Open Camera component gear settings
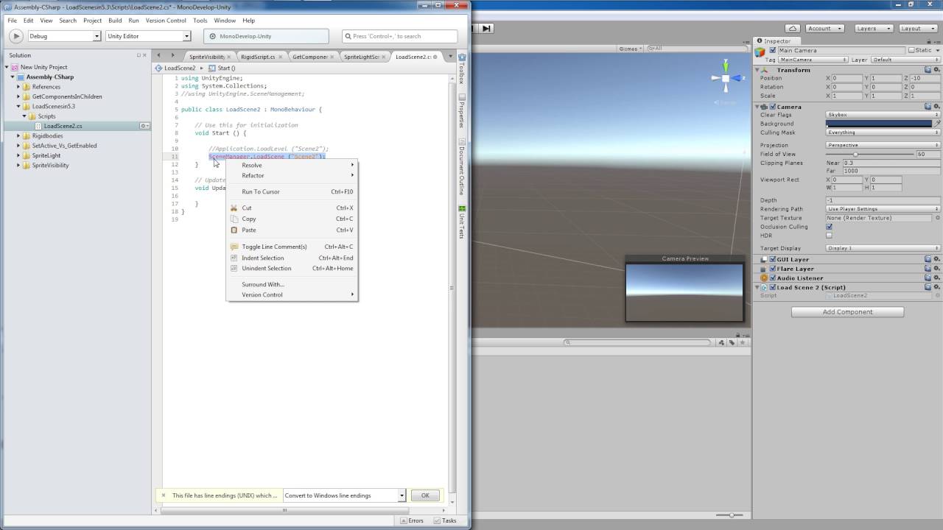The image size is (943, 530). pyautogui.click(x=936, y=107)
